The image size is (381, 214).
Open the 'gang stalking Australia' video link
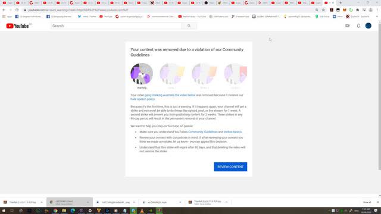tap(170, 95)
